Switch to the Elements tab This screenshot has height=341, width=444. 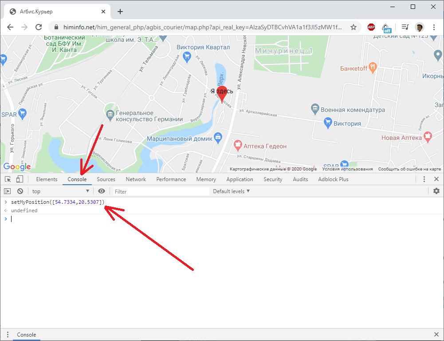tap(47, 179)
